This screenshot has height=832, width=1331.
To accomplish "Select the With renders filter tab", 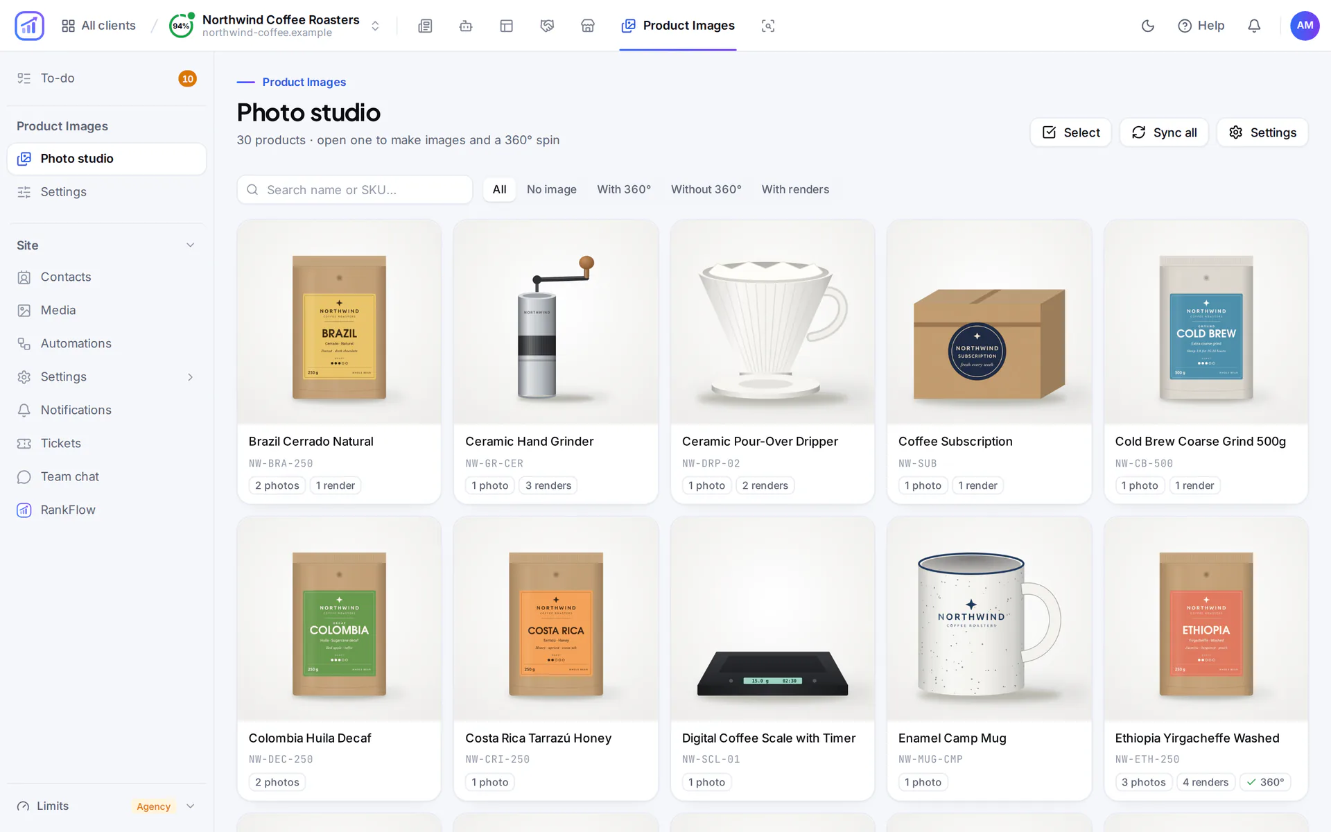I will coord(795,189).
